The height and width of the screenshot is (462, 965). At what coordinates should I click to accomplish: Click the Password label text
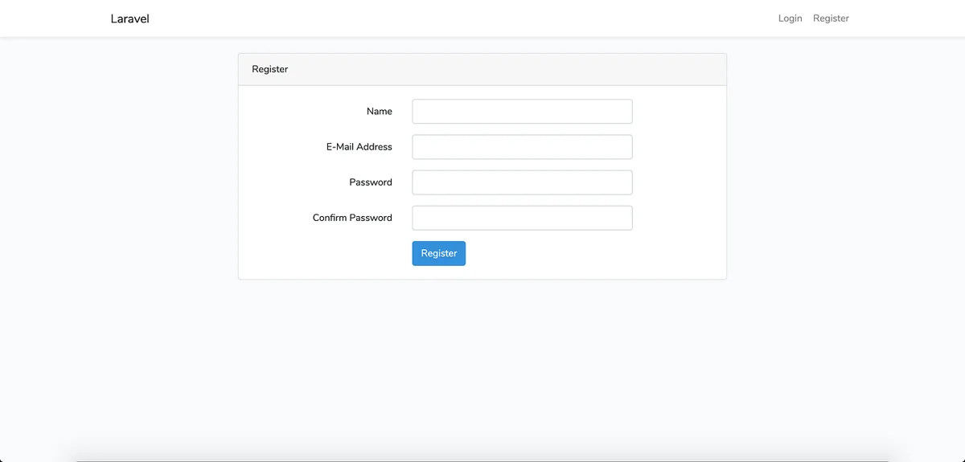click(x=371, y=182)
